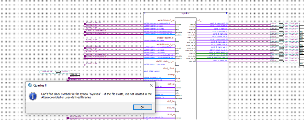Click the ddr3_1 interface heading label

pos(200,20)
